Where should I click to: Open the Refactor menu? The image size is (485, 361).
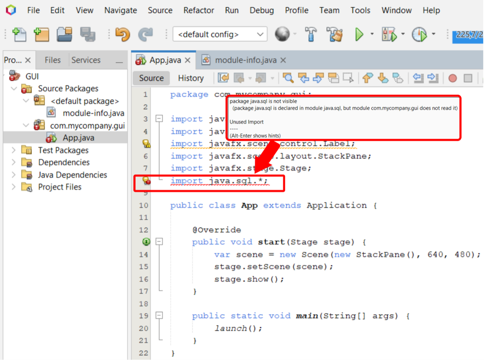198,10
